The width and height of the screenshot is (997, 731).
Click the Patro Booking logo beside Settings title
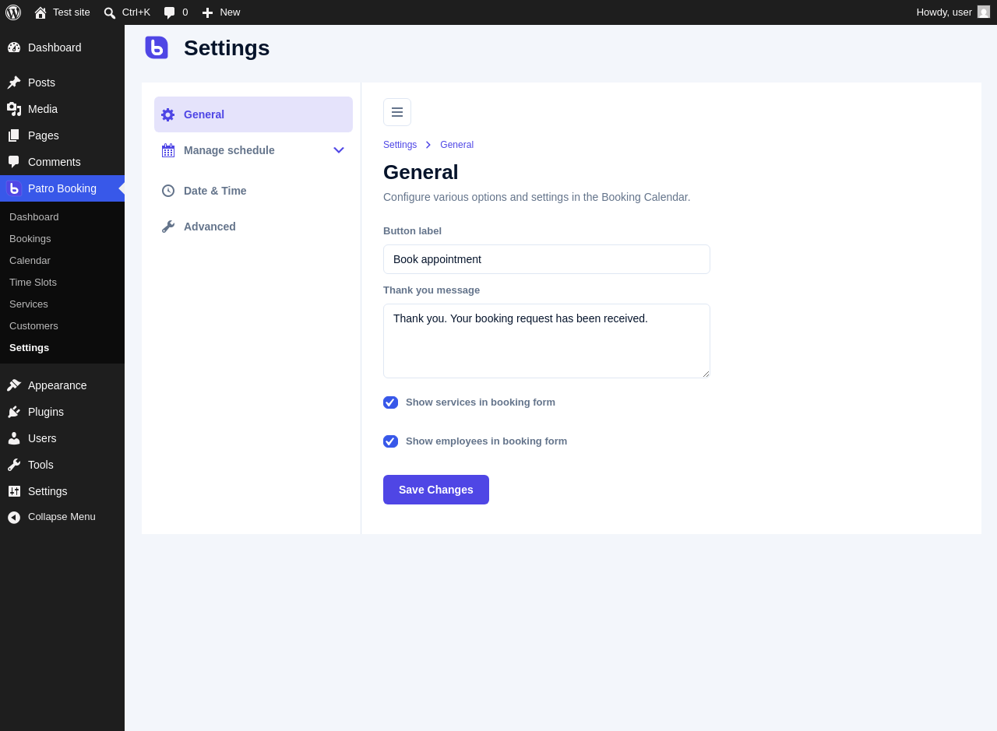[157, 47]
